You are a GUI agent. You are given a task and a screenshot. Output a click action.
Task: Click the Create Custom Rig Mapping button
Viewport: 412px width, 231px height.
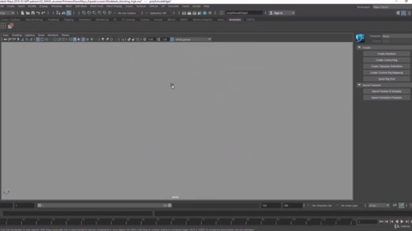[386, 73]
